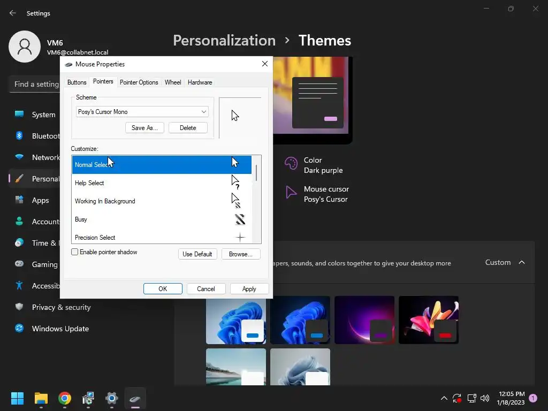Screen dimensions: 548x411
Task: Click the volume speaker tray icon
Action: (x=485, y=398)
